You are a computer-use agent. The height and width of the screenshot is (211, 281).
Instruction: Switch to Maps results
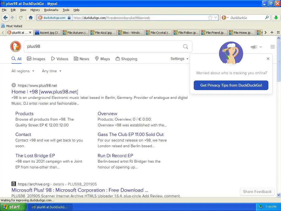(x=102, y=59)
